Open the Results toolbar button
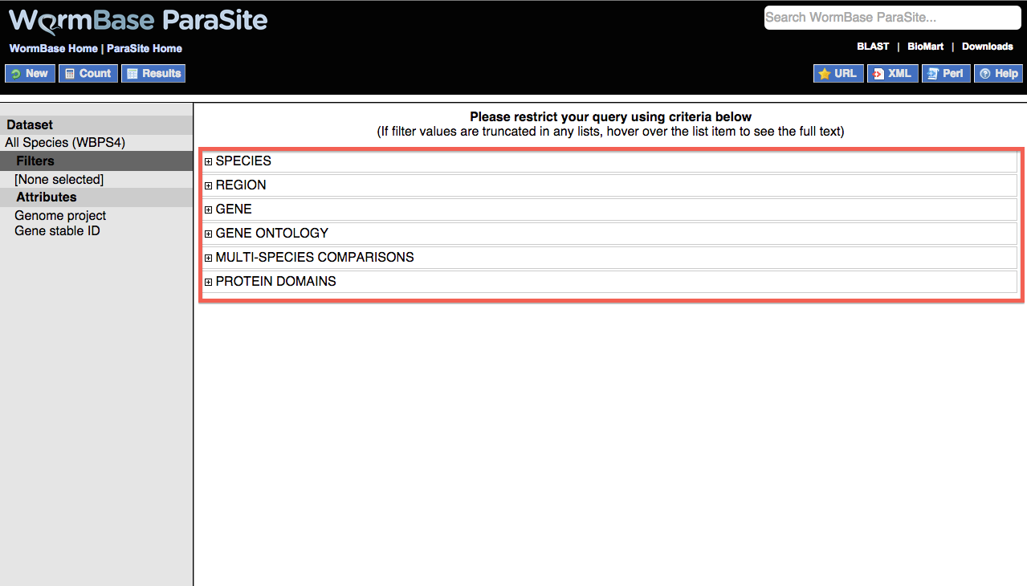1027x586 pixels. point(153,74)
